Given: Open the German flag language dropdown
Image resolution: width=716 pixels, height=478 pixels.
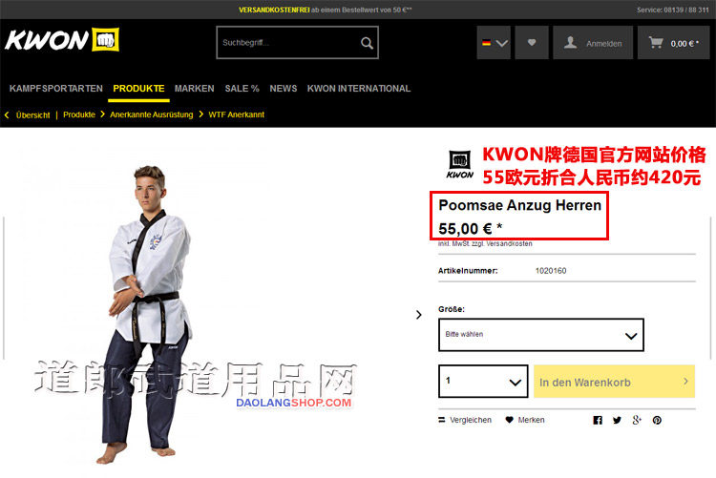Looking at the screenshot, I should [x=494, y=43].
